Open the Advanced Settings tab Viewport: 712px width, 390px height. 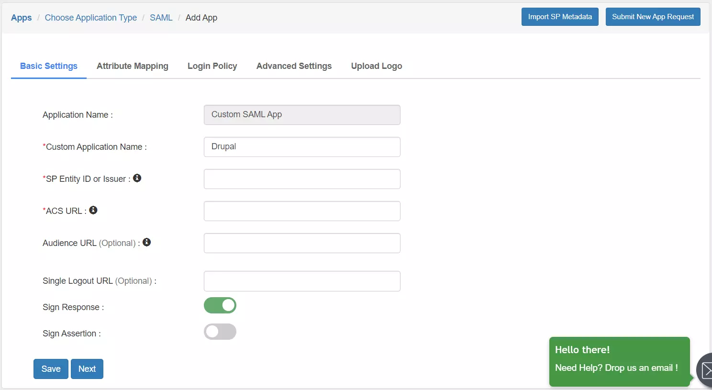(x=294, y=66)
